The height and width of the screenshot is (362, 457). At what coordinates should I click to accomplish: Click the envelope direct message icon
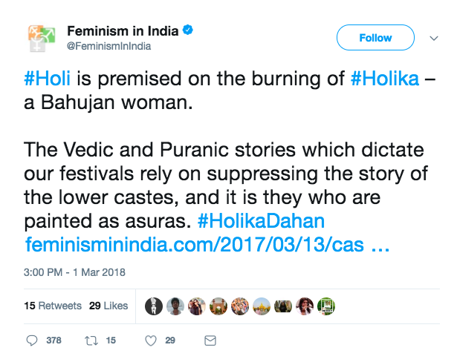click(x=210, y=340)
